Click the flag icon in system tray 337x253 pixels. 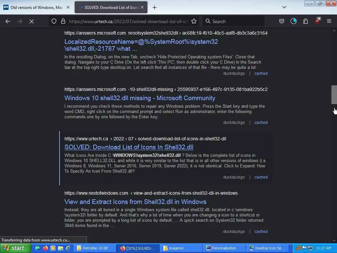[304, 248]
